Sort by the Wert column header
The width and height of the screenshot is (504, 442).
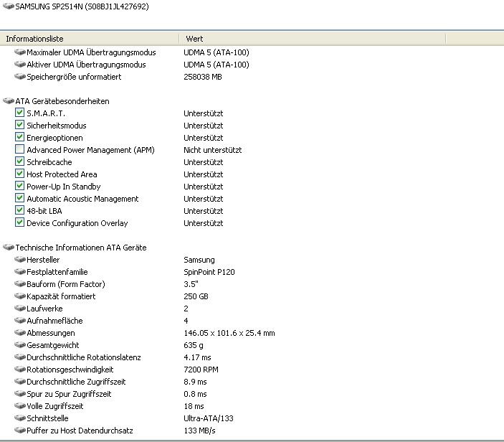click(312, 39)
